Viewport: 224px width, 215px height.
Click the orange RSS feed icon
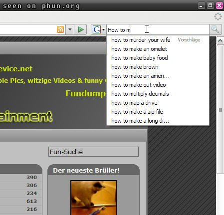60,29
